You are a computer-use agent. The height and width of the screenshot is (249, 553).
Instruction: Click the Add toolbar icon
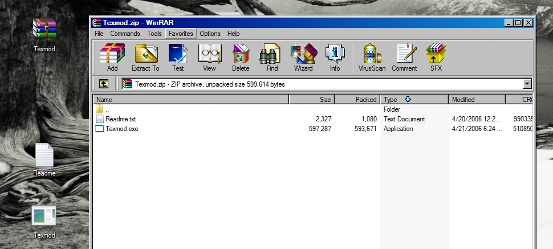coord(112,54)
